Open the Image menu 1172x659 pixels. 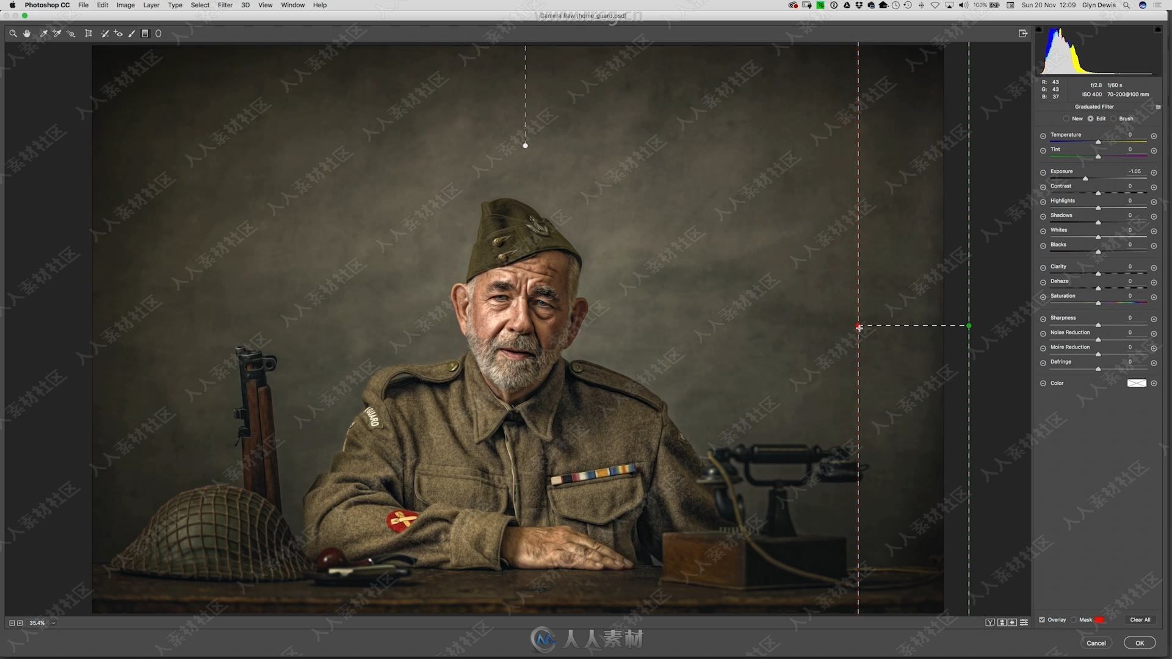tap(126, 5)
